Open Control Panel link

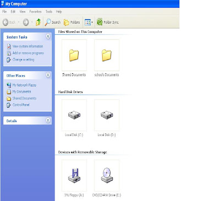point(21,105)
